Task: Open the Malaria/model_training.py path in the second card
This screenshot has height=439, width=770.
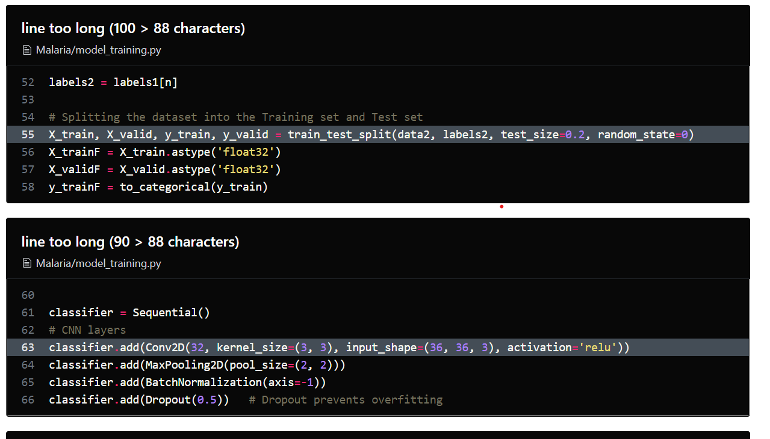Action: pyautogui.click(x=99, y=263)
